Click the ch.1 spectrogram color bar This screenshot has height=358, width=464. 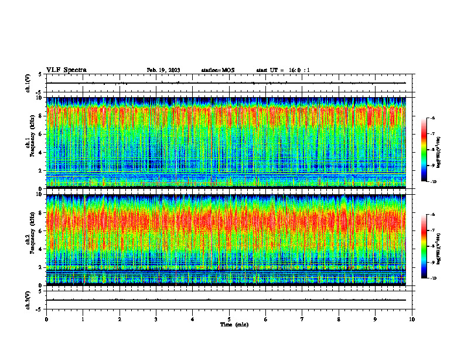coord(424,150)
